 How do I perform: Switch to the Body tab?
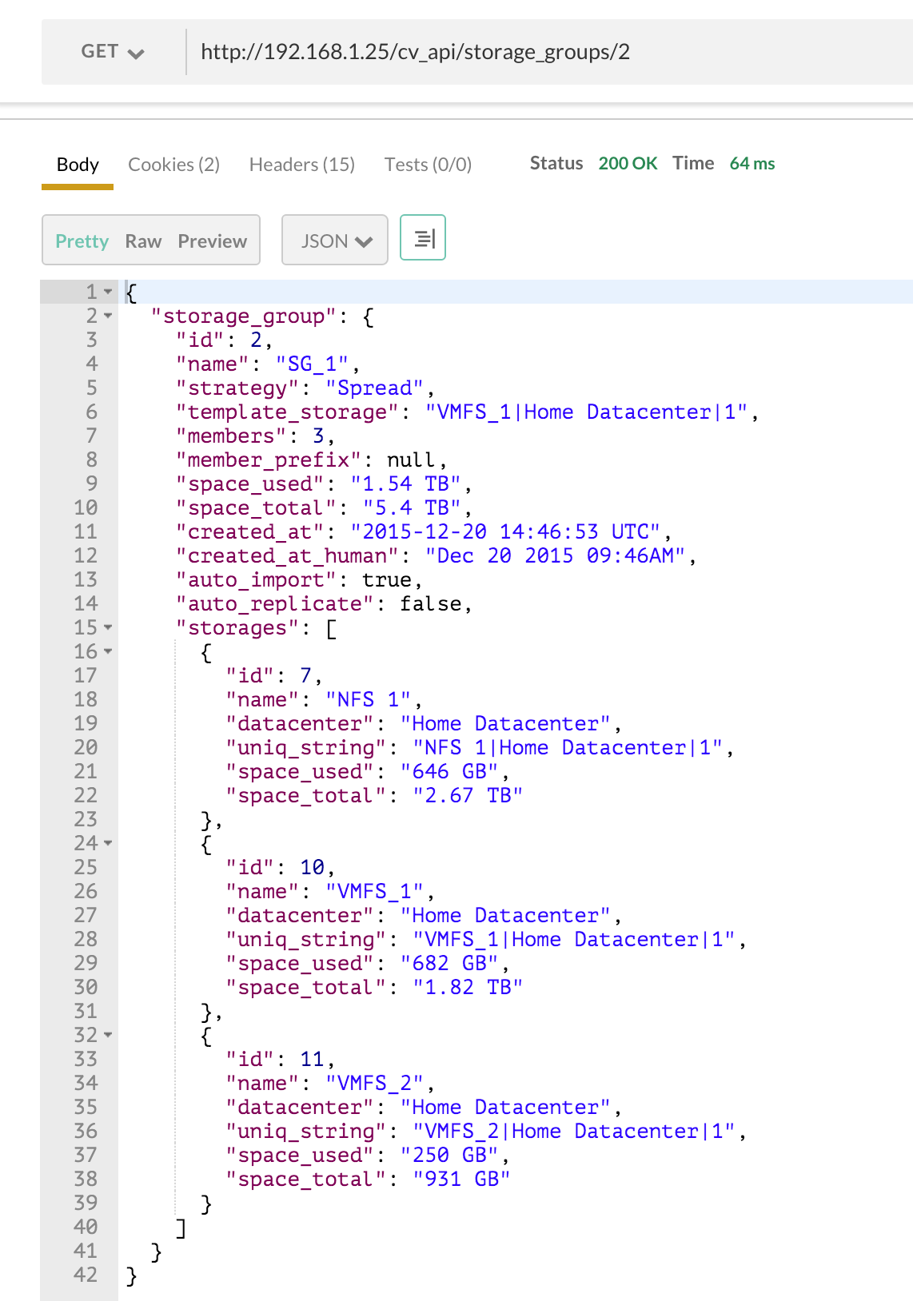point(78,165)
